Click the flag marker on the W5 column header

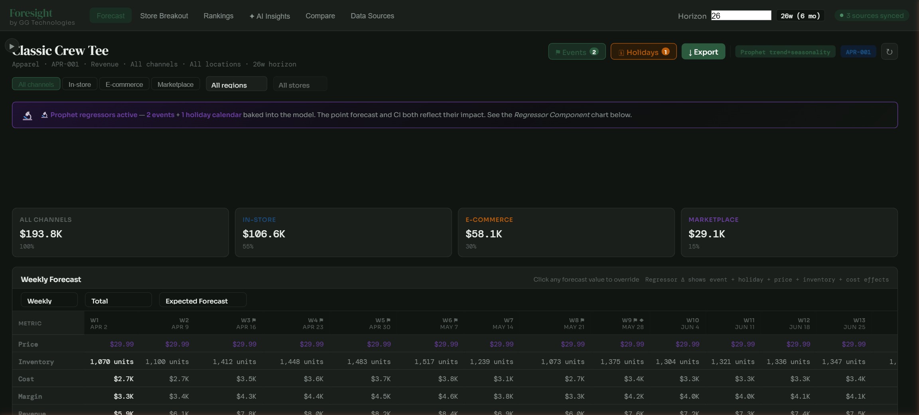click(389, 320)
